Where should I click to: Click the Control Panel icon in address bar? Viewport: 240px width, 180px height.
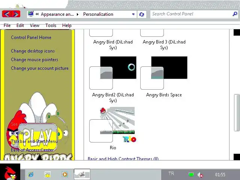(x=31, y=14)
